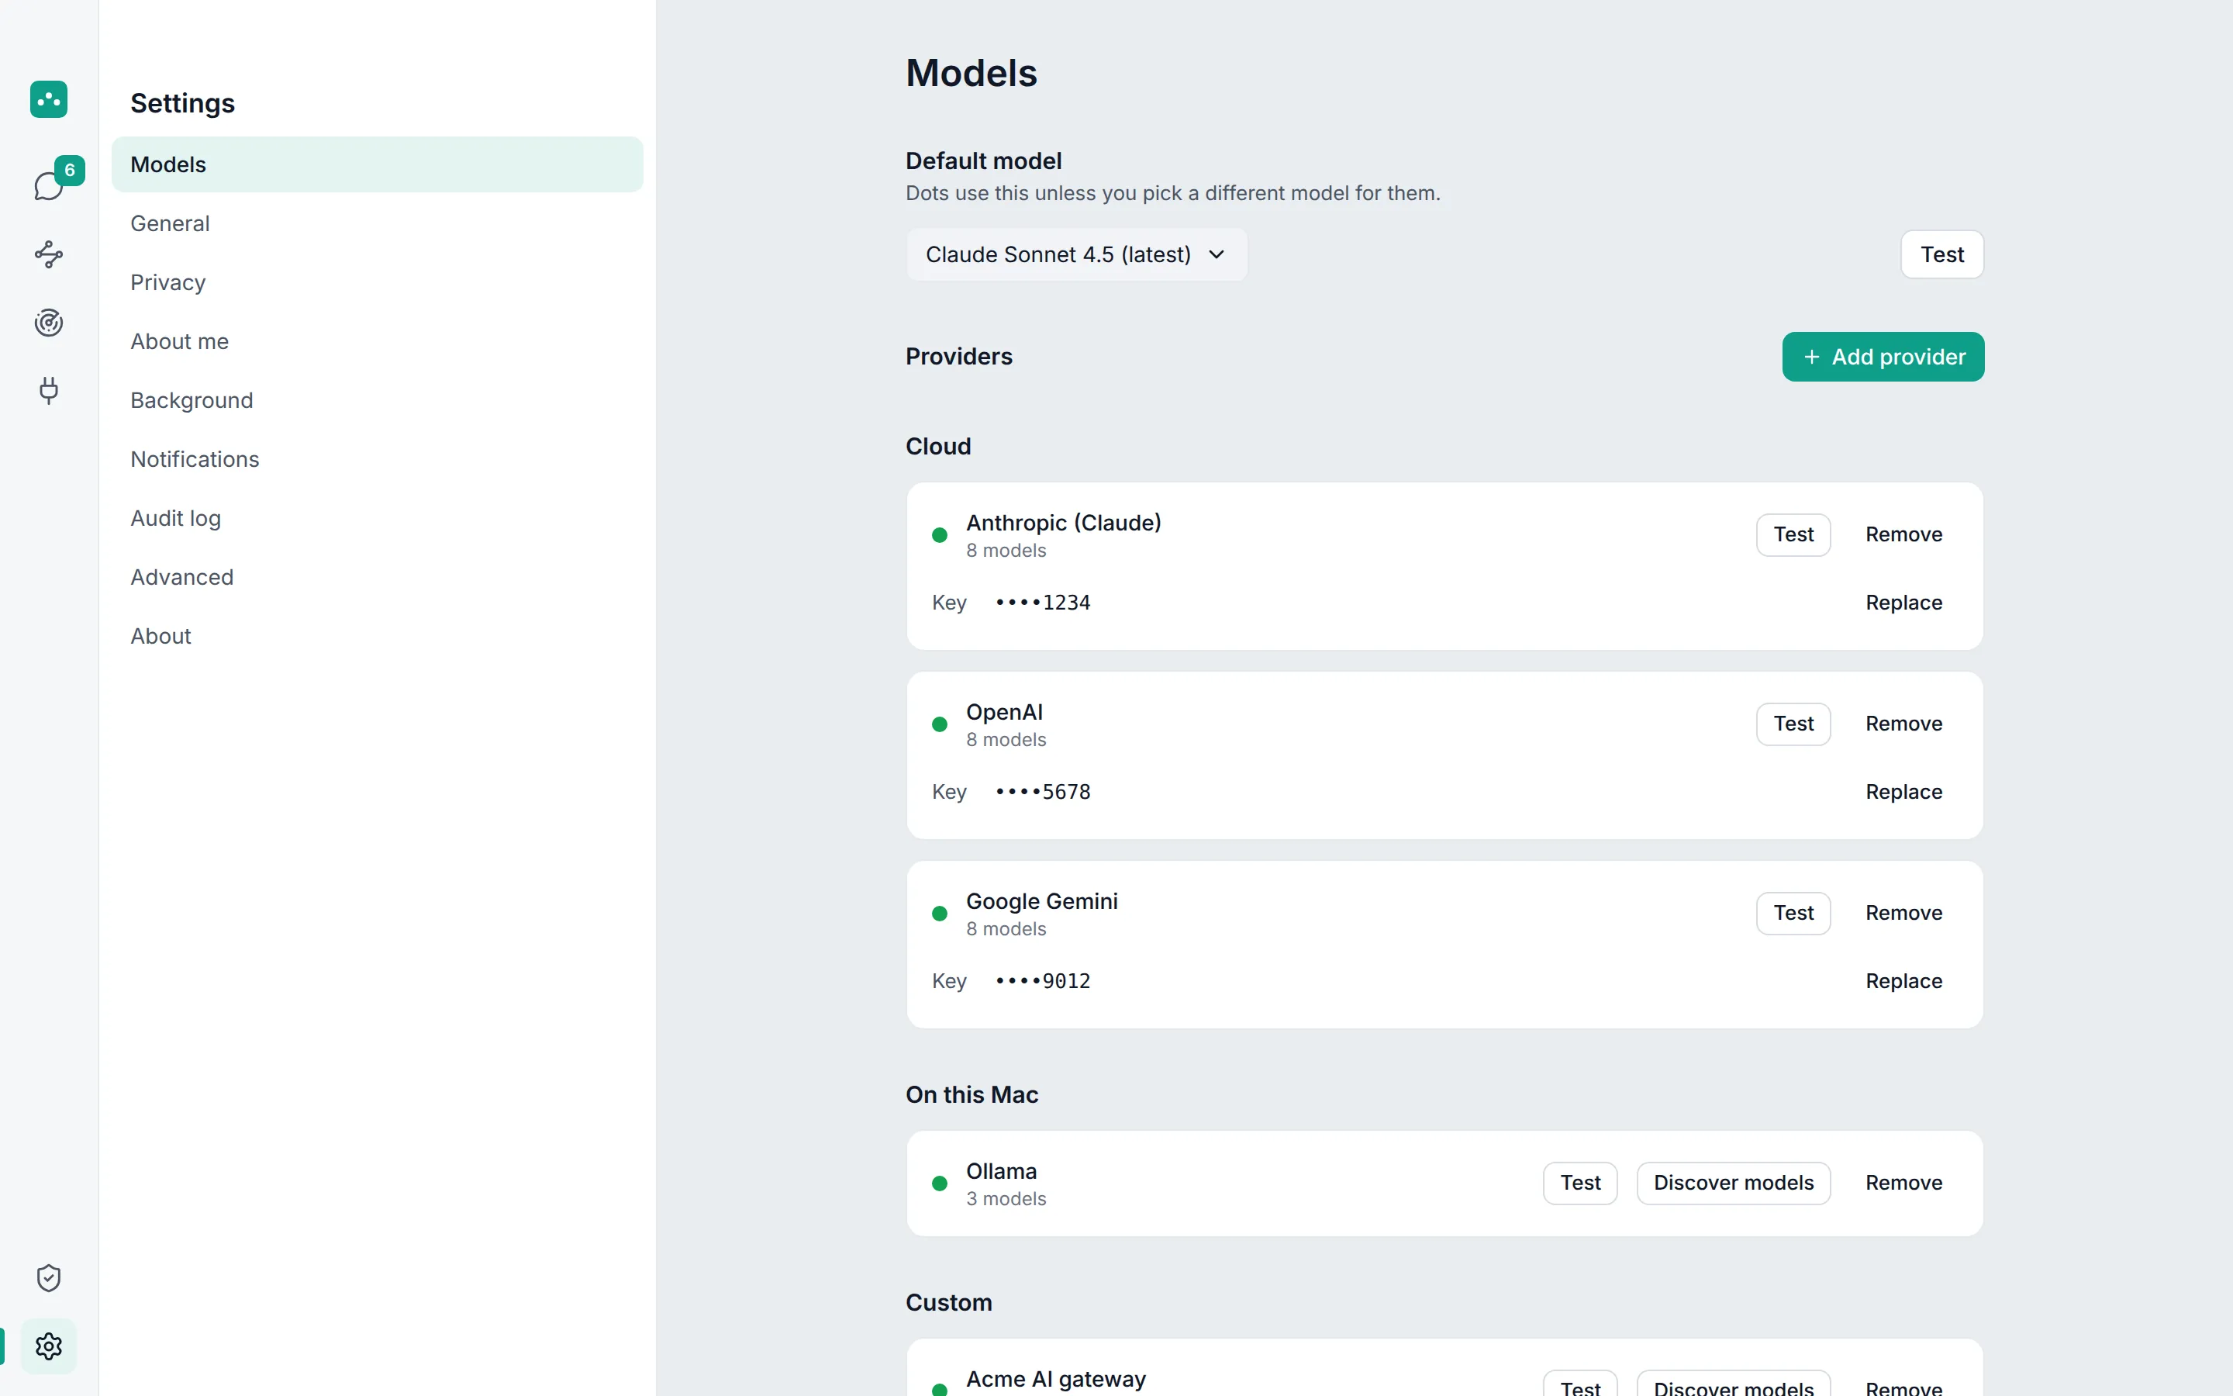Open Privacy settings
The height and width of the screenshot is (1396, 2233).
[377, 282]
